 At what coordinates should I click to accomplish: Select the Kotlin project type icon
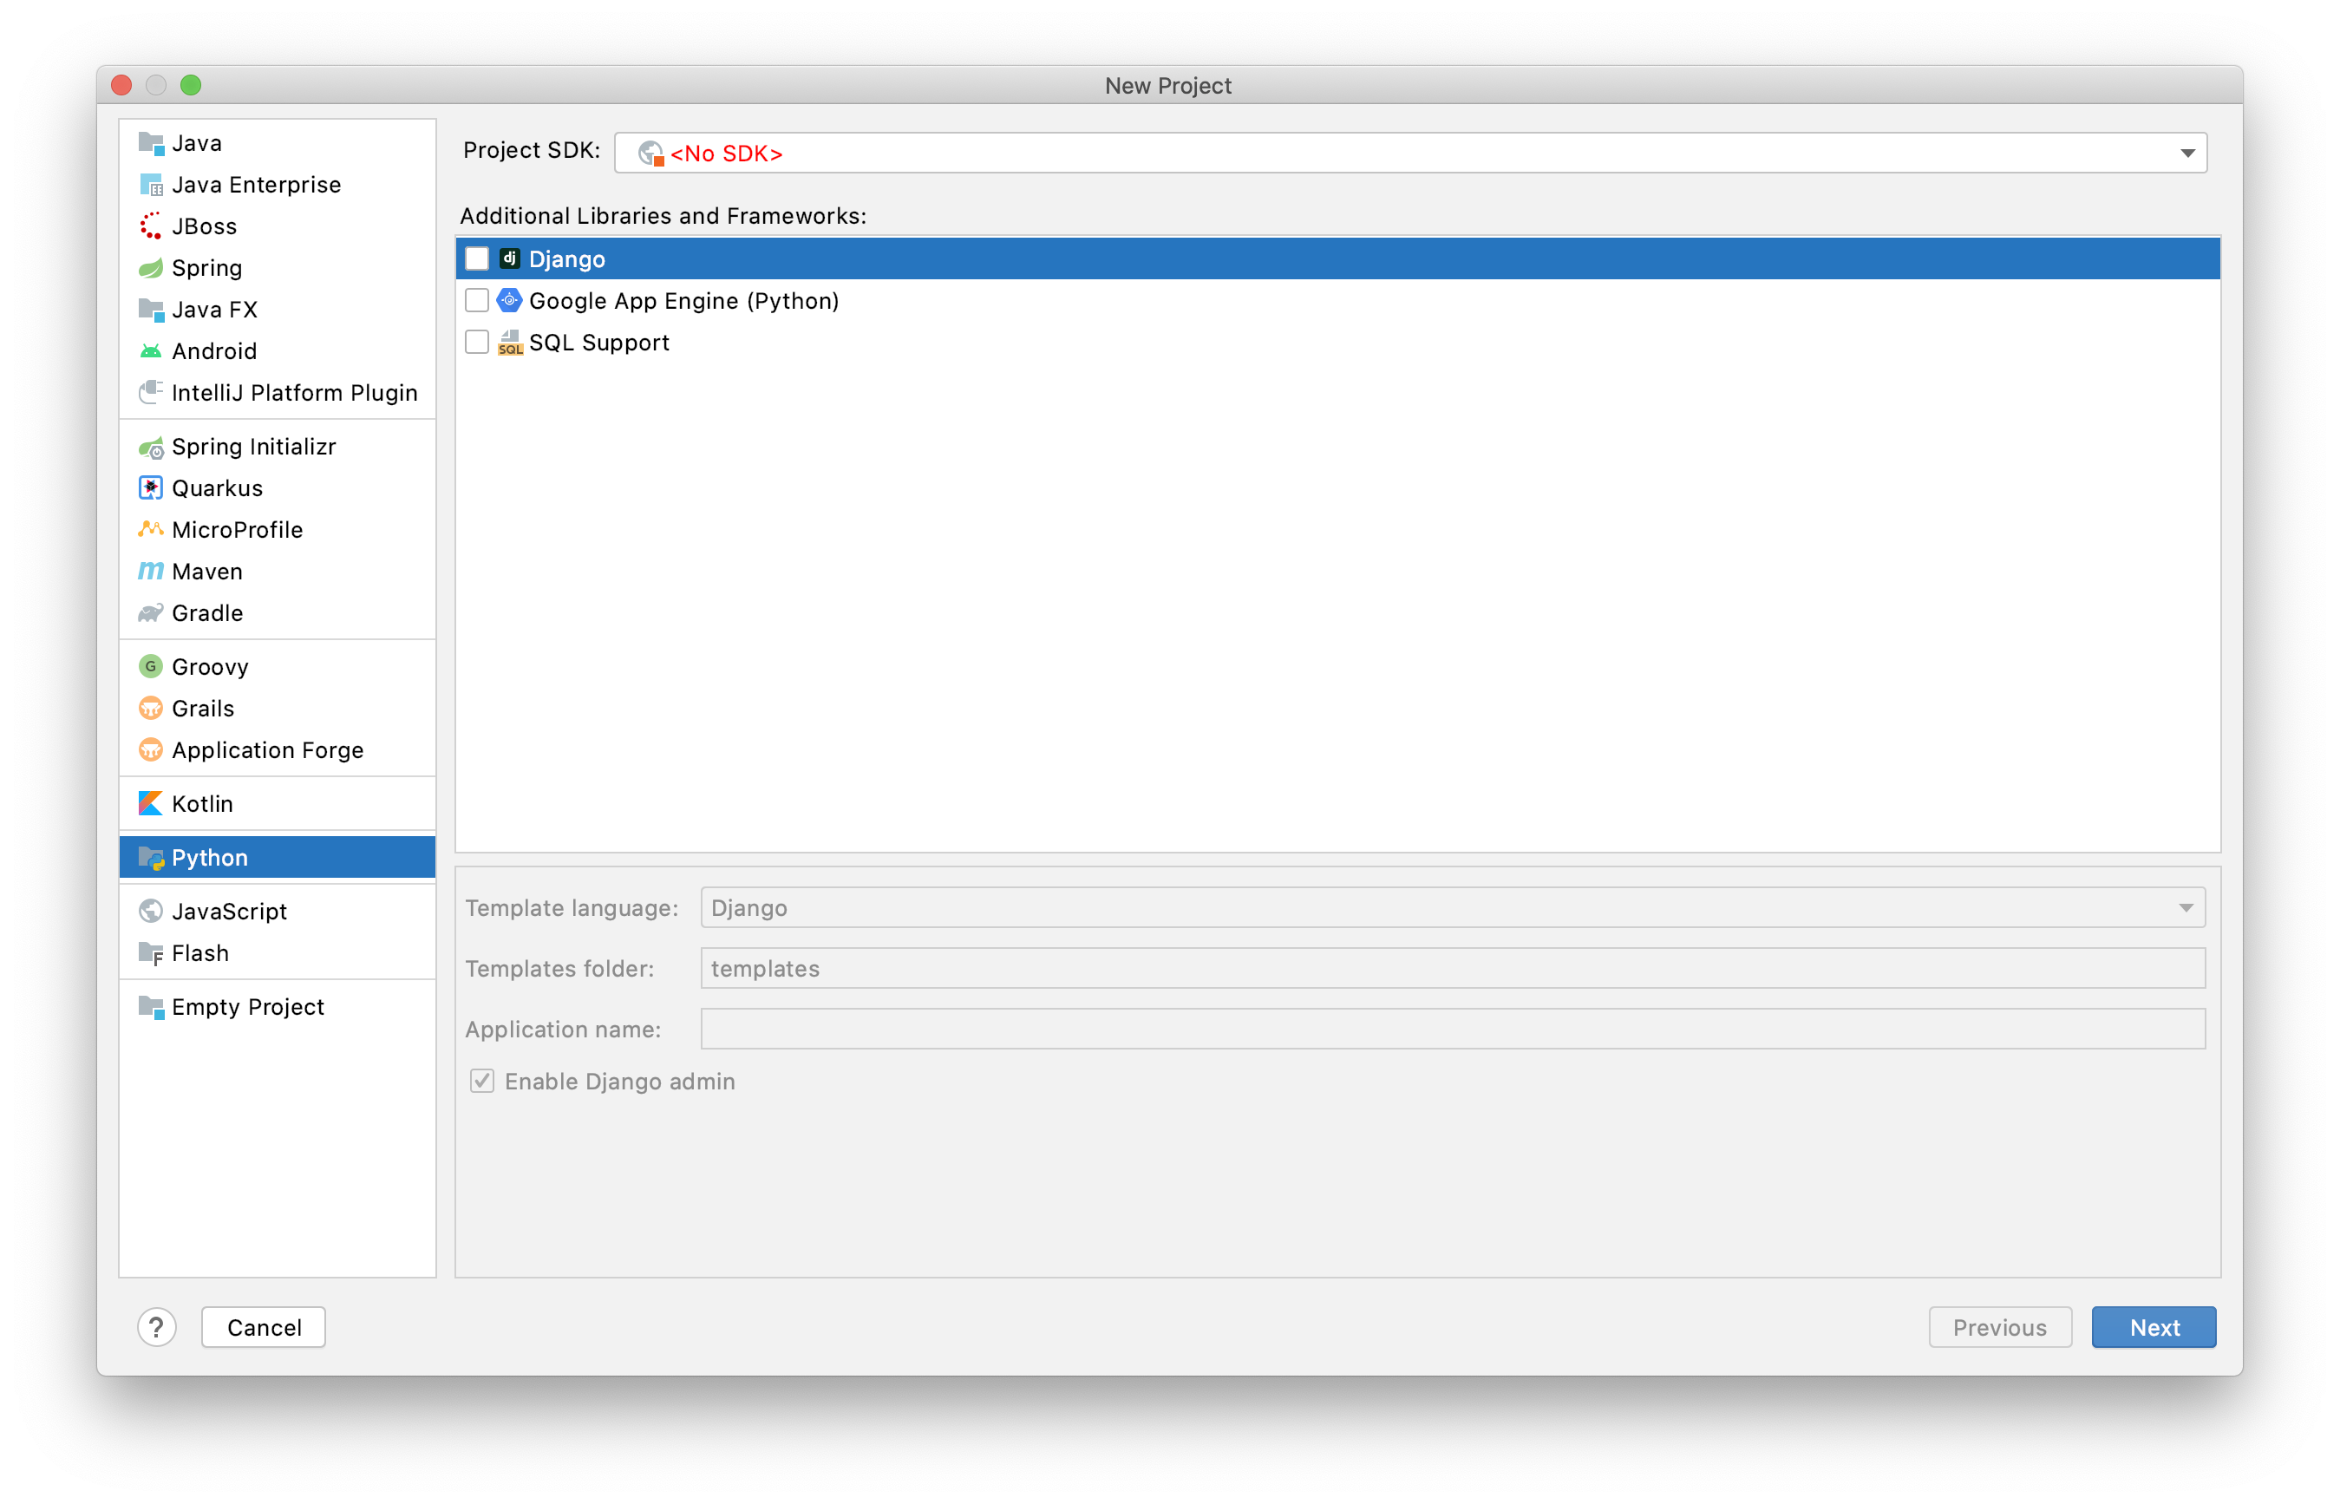(x=150, y=803)
